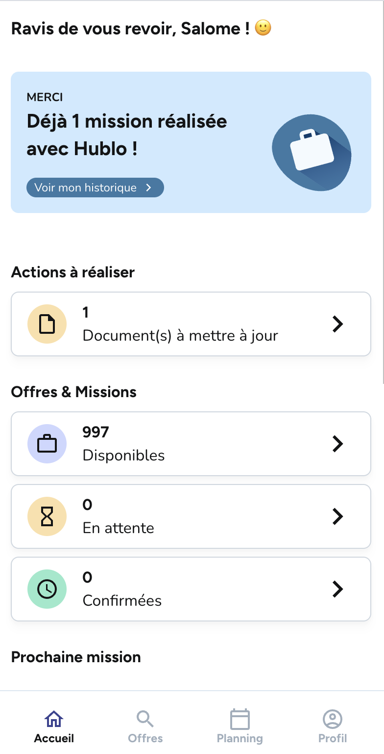Click the briefcase icon beside Disponibles
The image size is (384, 754).
pos(47,444)
